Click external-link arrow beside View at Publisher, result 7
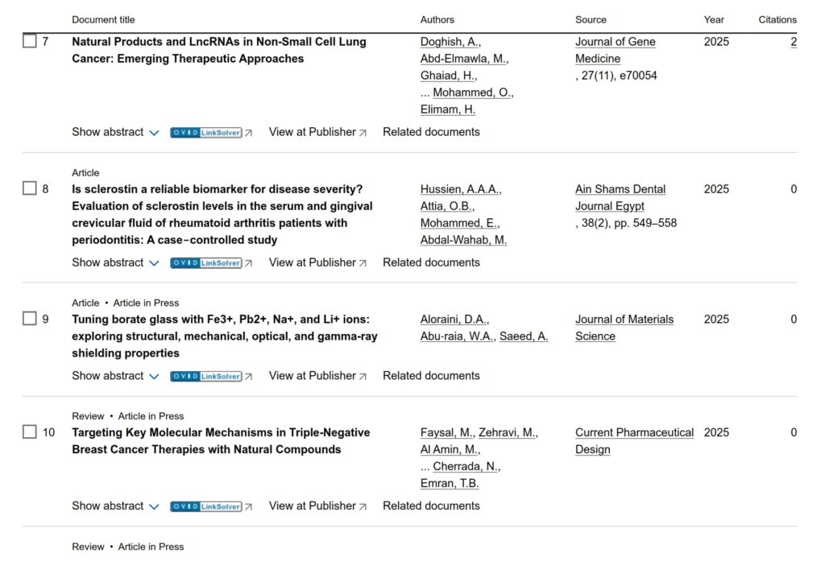825x582 pixels. coord(363,133)
